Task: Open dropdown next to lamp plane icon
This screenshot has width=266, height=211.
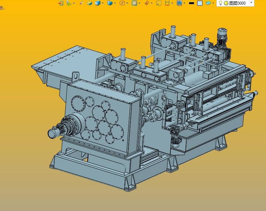Action: point(74,3)
